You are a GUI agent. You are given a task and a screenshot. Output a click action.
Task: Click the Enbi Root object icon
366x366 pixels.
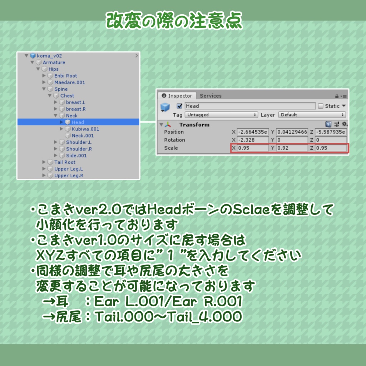pyautogui.click(x=50, y=76)
